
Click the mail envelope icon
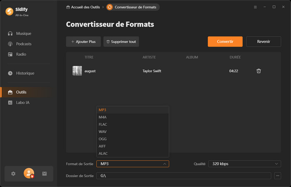tap(44, 174)
